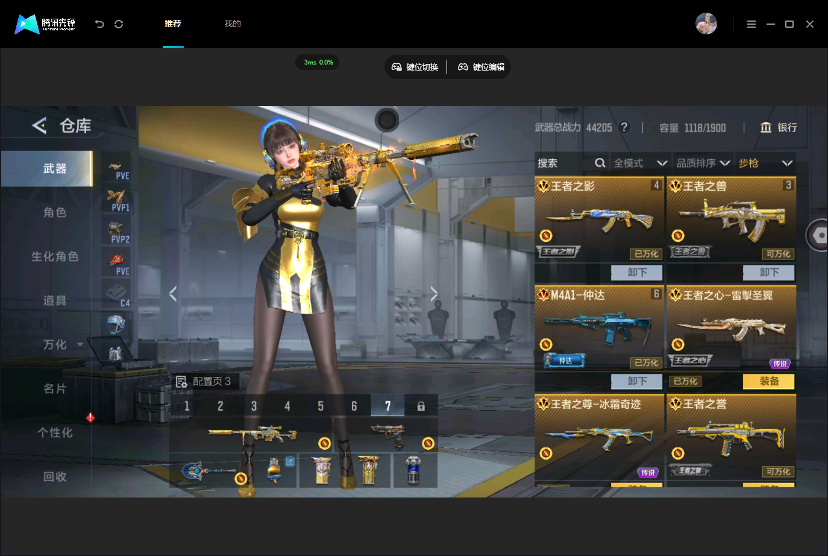Click the search magnifier icon
The height and width of the screenshot is (556, 828).
click(600, 163)
